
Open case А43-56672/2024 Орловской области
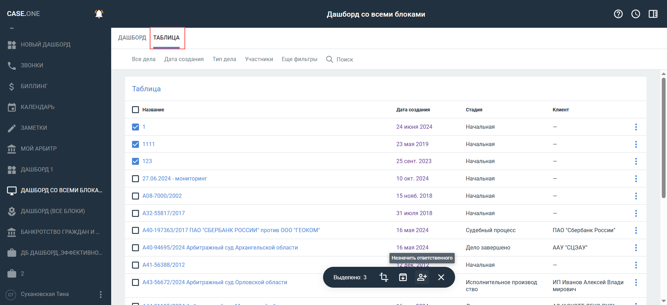pyautogui.click(x=215, y=282)
